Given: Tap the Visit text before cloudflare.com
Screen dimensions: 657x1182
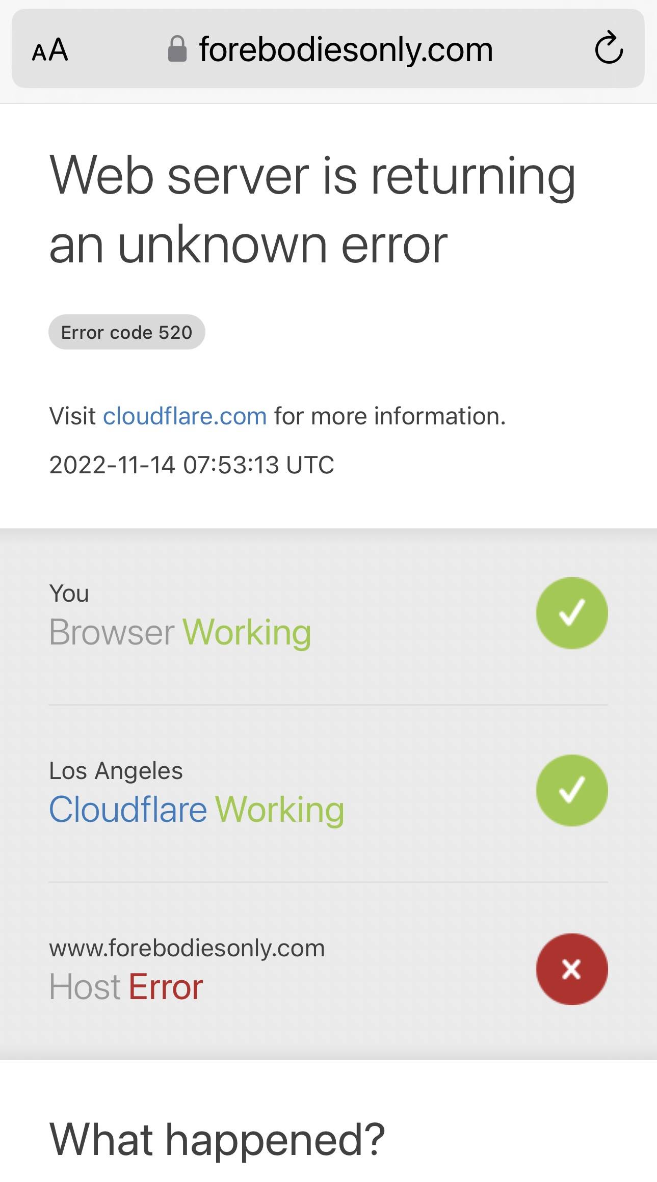Looking at the screenshot, I should coord(72,416).
